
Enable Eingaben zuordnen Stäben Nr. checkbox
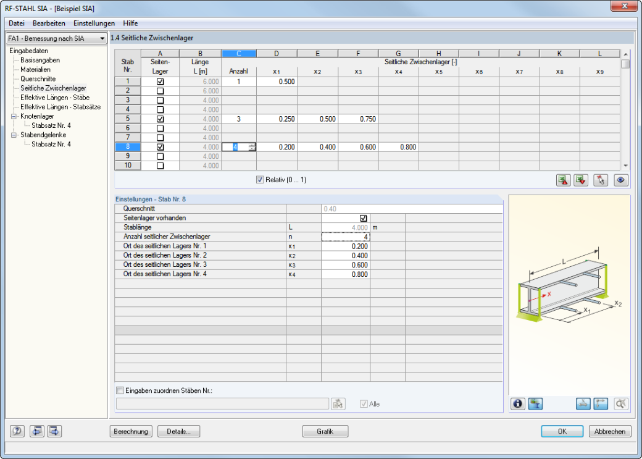click(x=120, y=390)
